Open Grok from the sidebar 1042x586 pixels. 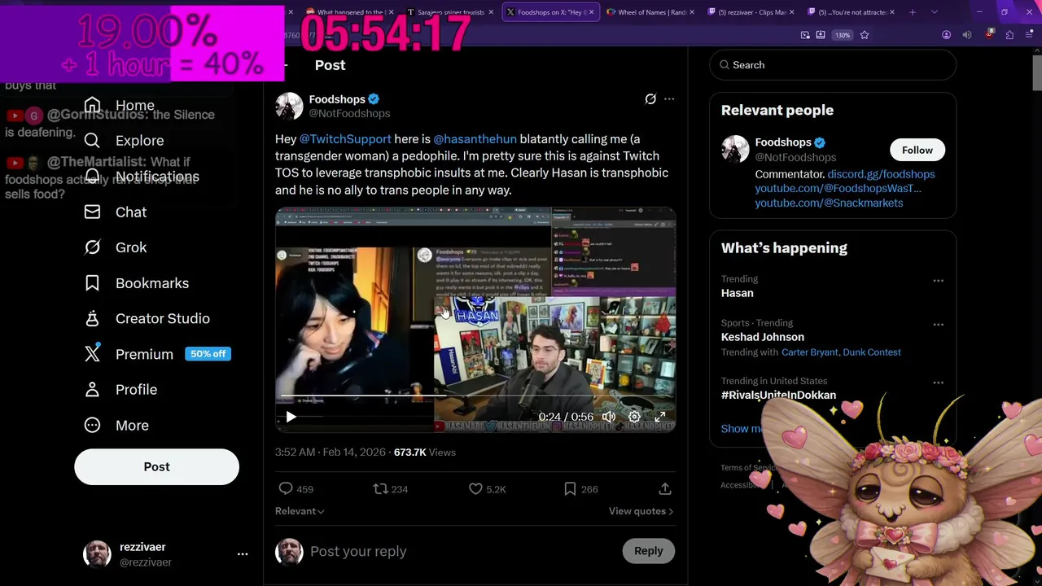coord(116,247)
